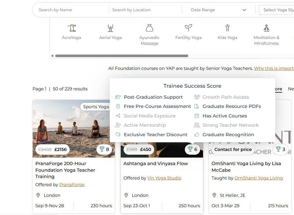Click the '230 hours' duration text
294x215 pixels.
click(101, 206)
